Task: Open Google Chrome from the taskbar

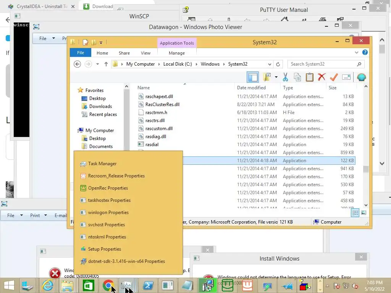Action: (108, 285)
